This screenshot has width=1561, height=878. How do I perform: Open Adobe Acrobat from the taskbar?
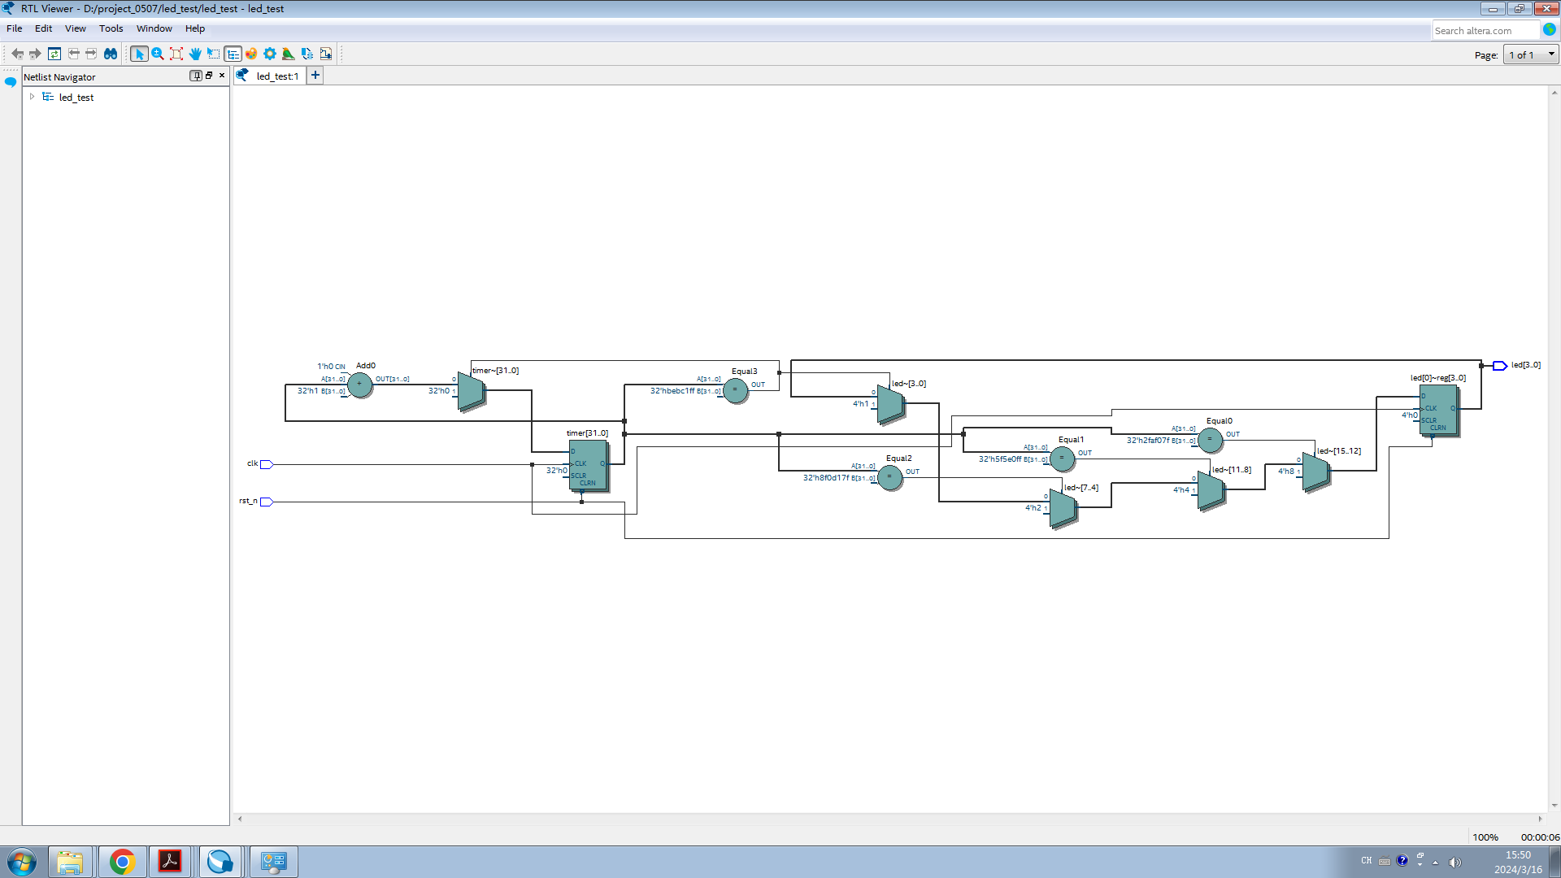(170, 862)
